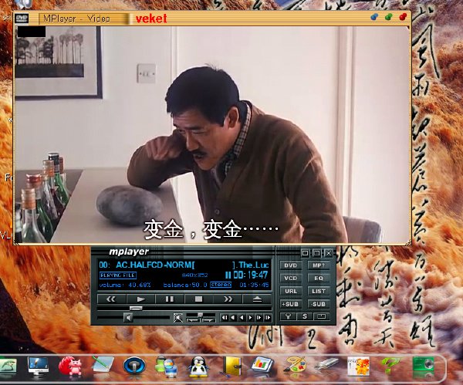
Task: Click the balance slider knob
Action: click(x=200, y=315)
